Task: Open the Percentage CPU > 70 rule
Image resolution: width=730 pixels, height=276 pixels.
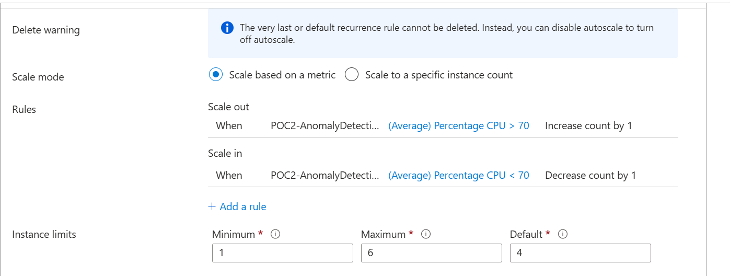Action: point(459,125)
